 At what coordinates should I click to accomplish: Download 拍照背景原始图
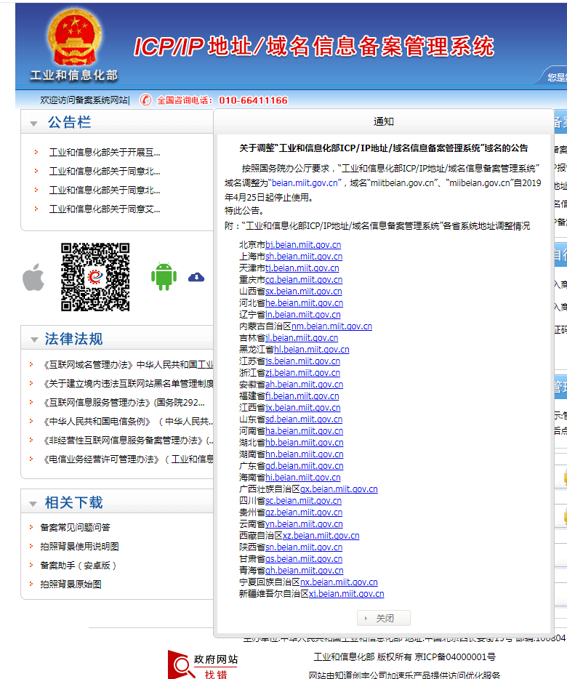click(x=71, y=584)
